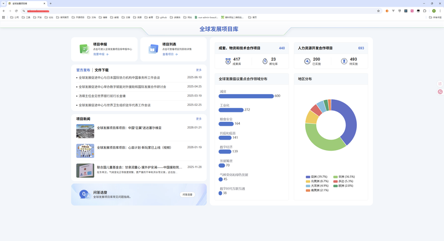Image resolution: width=444 pixels, height=241 pixels.
Task: Click the browser reload icon
Action: point(17,11)
